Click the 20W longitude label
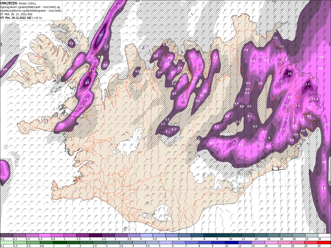Viewport: 331px width, 248px height. point(138,1)
